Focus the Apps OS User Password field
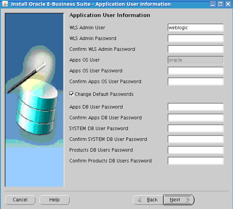Image resolution: width=233 pixels, height=209 pixels. (x=196, y=71)
